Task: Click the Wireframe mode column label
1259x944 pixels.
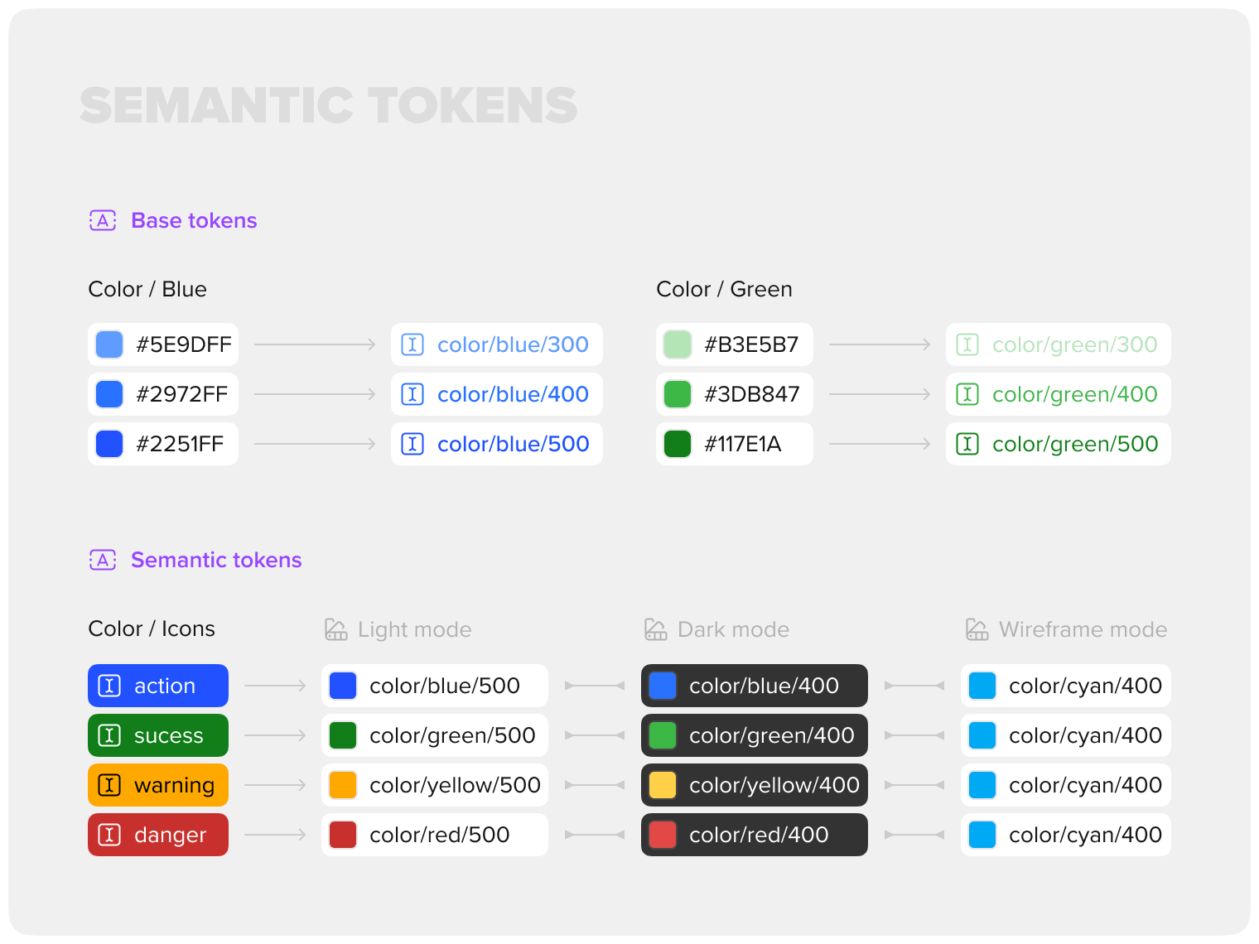Action: 1083,629
